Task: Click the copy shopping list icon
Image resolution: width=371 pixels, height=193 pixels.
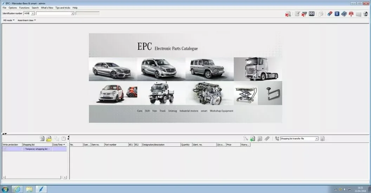Action: (x=56, y=139)
